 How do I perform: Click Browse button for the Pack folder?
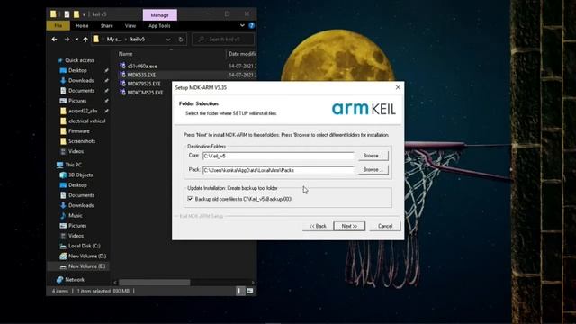[373, 170]
